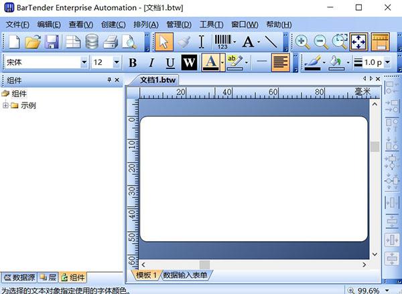The height and width of the screenshot is (294, 402).
Task: Zoom out with the minus magnifier
Action: click(x=321, y=42)
